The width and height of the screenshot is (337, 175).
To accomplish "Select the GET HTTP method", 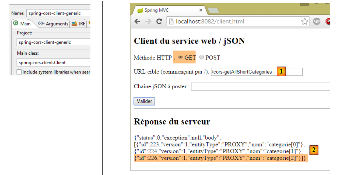I will [181, 57].
